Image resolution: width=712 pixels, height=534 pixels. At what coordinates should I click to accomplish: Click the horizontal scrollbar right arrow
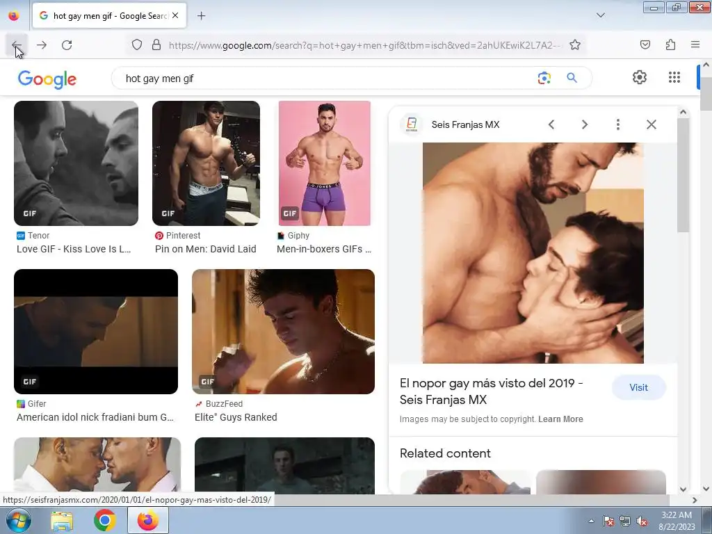tap(695, 500)
